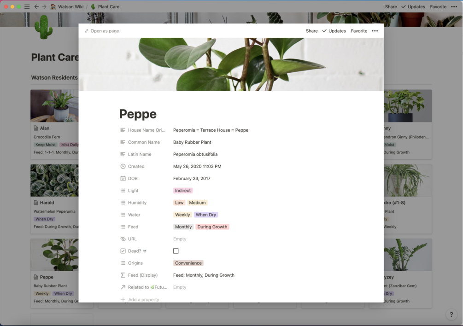Go back with the left arrow
The width and height of the screenshot is (463, 326).
36,6
